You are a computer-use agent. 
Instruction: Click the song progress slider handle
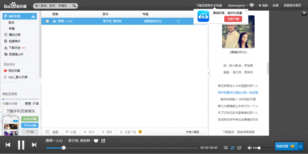point(64,148)
